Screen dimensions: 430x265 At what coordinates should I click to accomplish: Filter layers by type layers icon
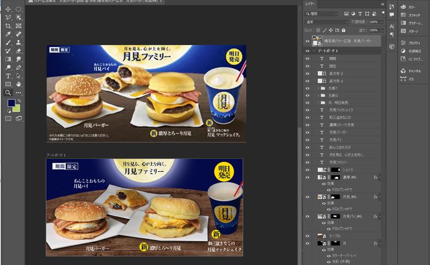click(x=360, y=14)
